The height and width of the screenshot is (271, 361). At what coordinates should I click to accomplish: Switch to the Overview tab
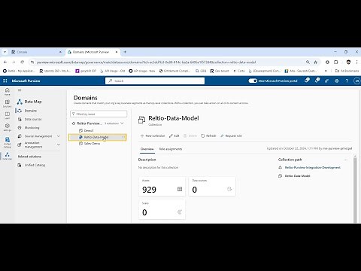(147, 149)
